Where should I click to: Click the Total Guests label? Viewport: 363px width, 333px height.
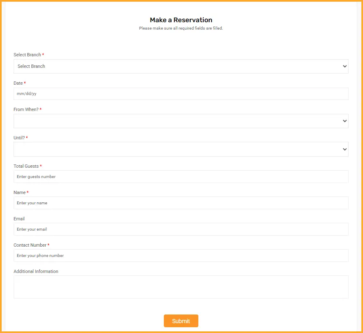pos(26,166)
